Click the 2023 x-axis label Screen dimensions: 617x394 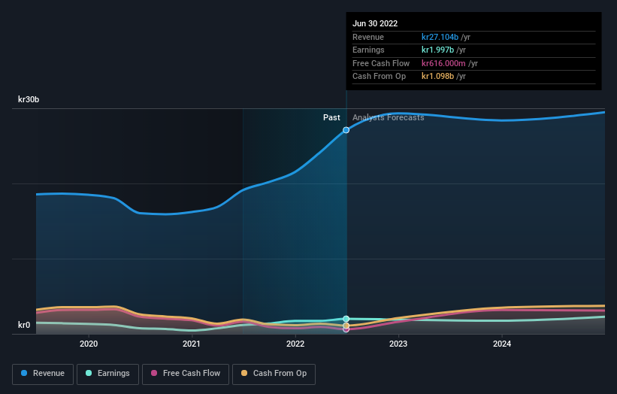pos(398,344)
